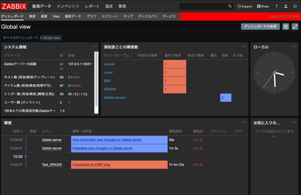Open 監視データ main menu
The width and height of the screenshot is (301, 195).
tap(42, 6)
